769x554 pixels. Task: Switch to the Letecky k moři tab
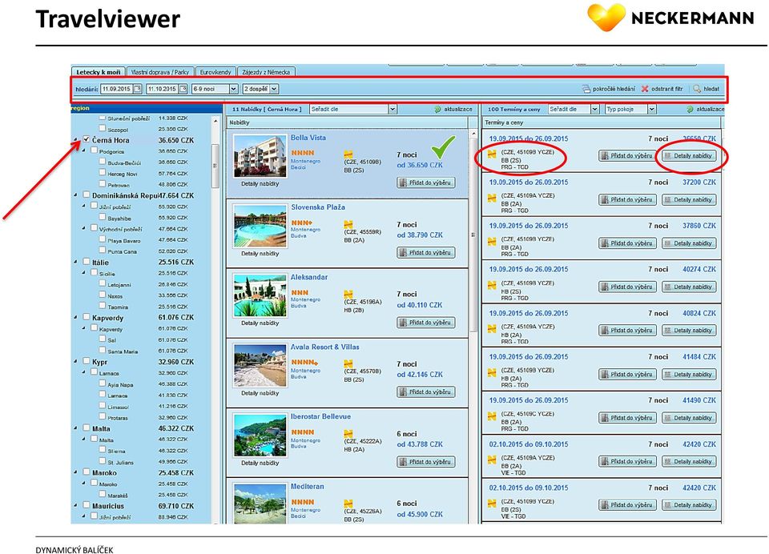(x=98, y=71)
